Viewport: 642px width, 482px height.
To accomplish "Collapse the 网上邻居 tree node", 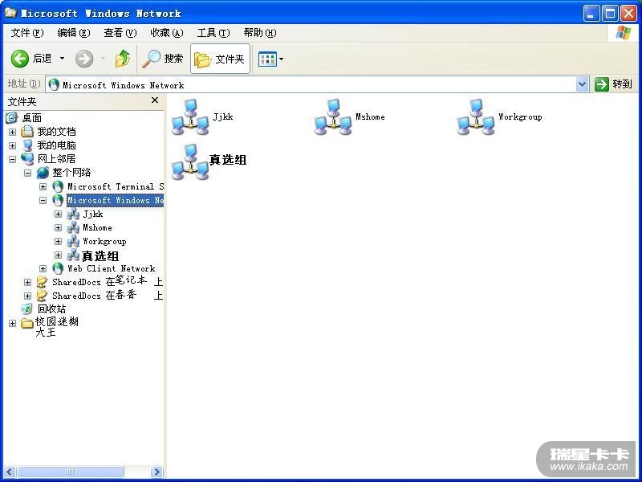I will pos(12,159).
